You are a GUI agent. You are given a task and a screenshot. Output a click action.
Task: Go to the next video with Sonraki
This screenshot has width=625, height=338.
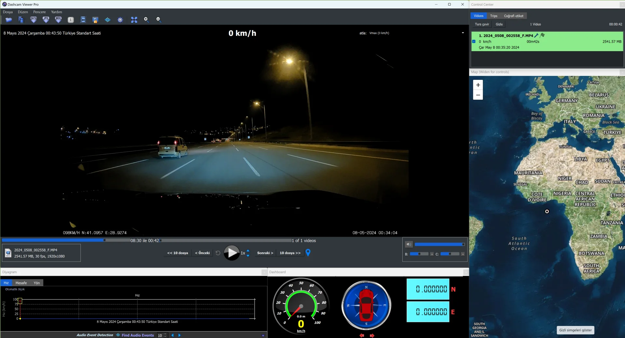click(265, 253)
